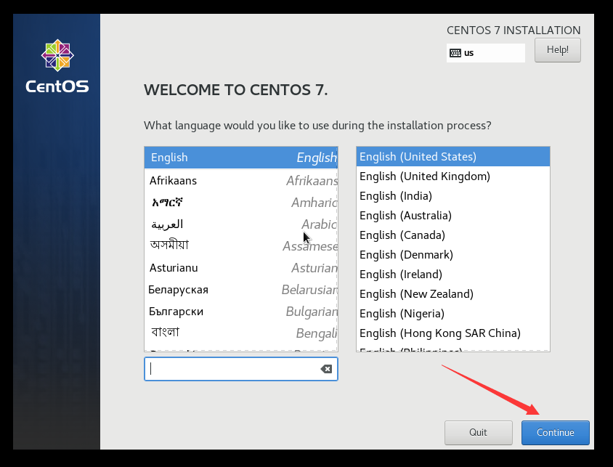Select Afrikaans in the language list
Image resolution: width=613 pixels, height=467 pixels.
(x=241, y=180)
